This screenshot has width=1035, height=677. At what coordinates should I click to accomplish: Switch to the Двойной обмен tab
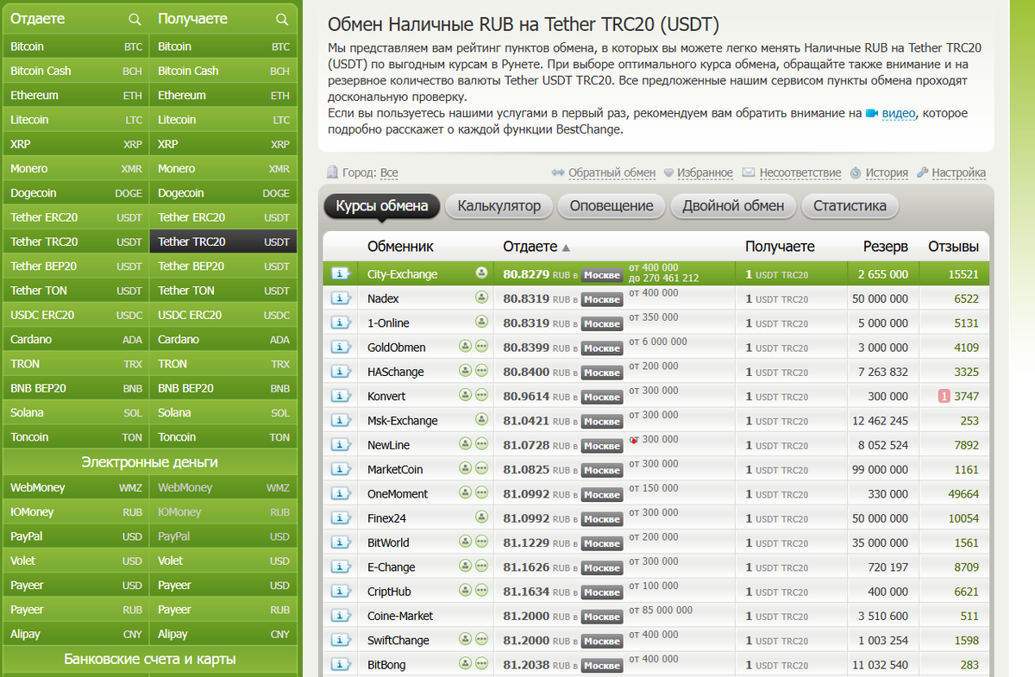[733, 206]
